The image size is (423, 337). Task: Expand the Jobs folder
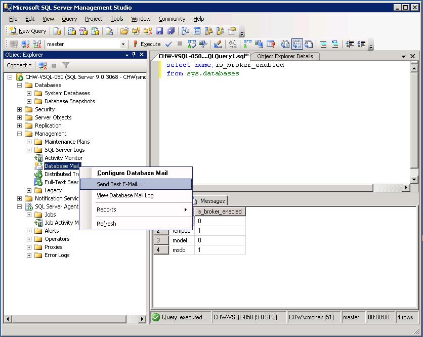pos(29,215)
